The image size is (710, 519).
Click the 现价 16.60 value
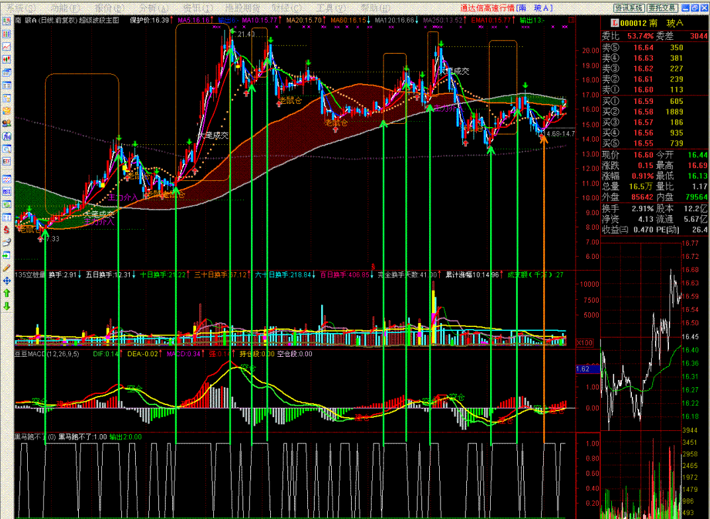(643, 155)
